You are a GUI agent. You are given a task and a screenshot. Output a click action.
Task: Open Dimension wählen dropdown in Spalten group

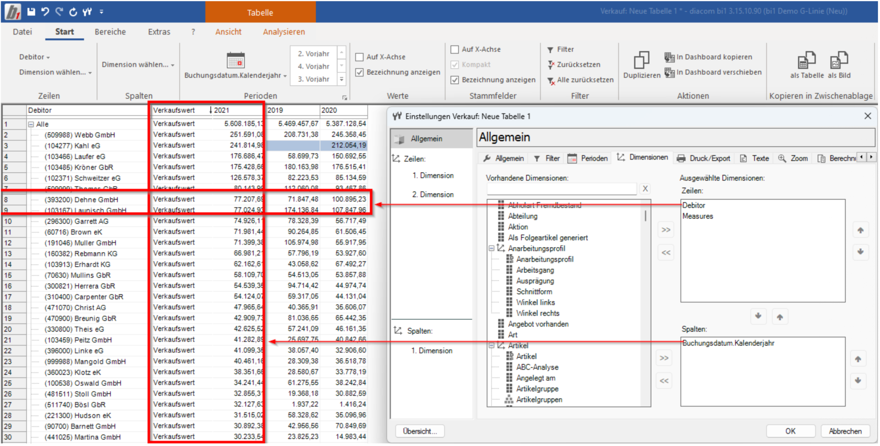[138, 65]
